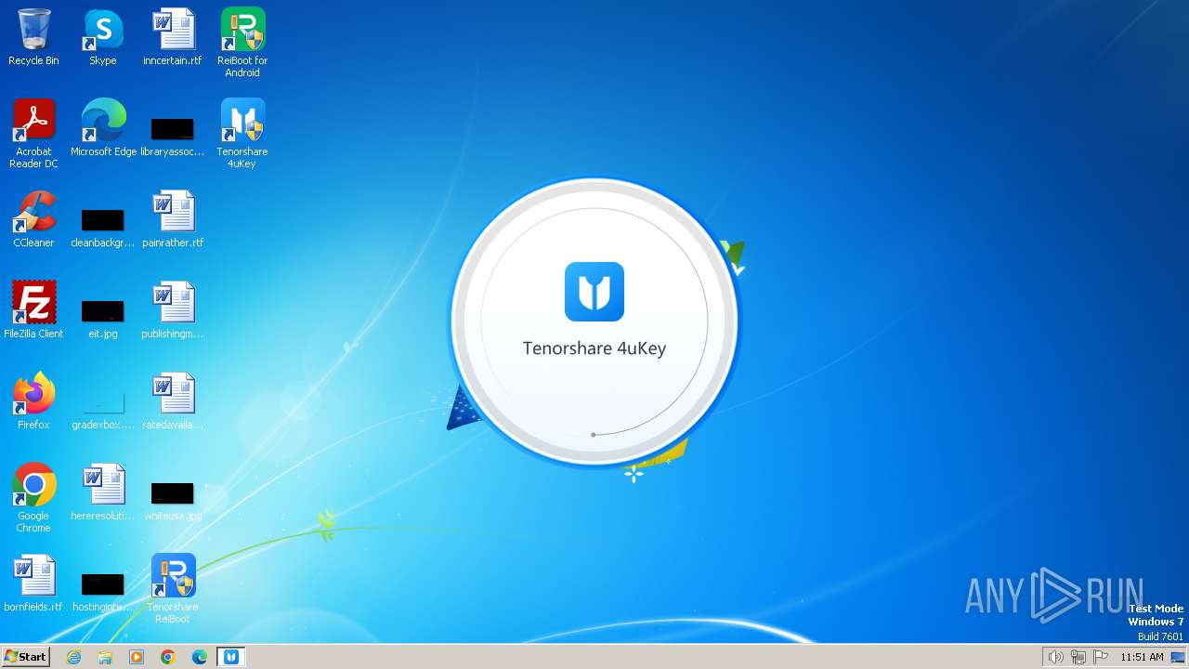
Task: Open Chrome from the taskbar
Action: click(x=168, y=657)
